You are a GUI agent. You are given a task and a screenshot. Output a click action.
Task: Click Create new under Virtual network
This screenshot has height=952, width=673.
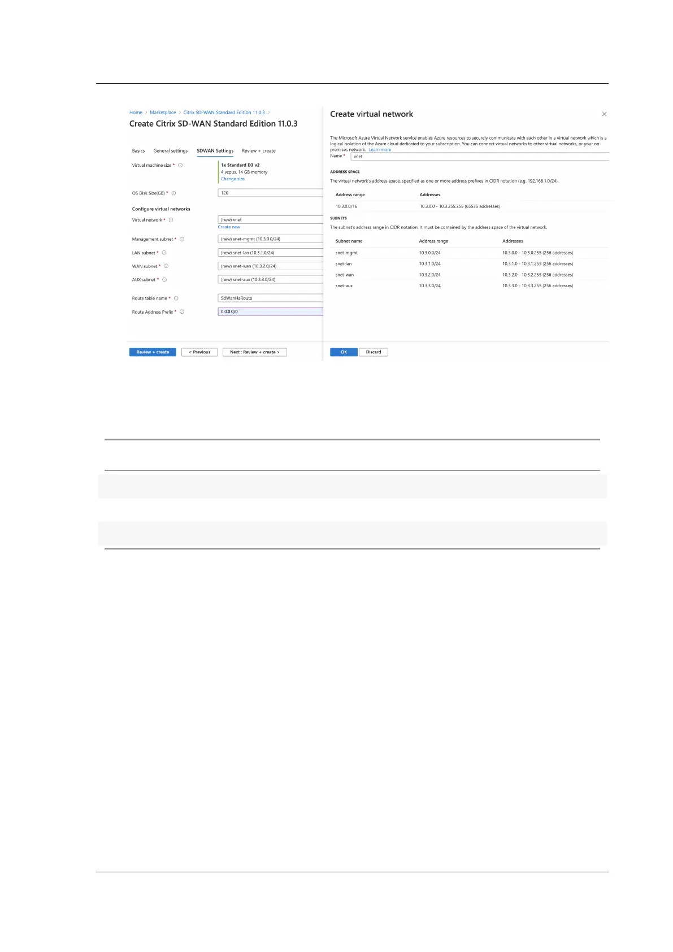click(x=229, y=227)
